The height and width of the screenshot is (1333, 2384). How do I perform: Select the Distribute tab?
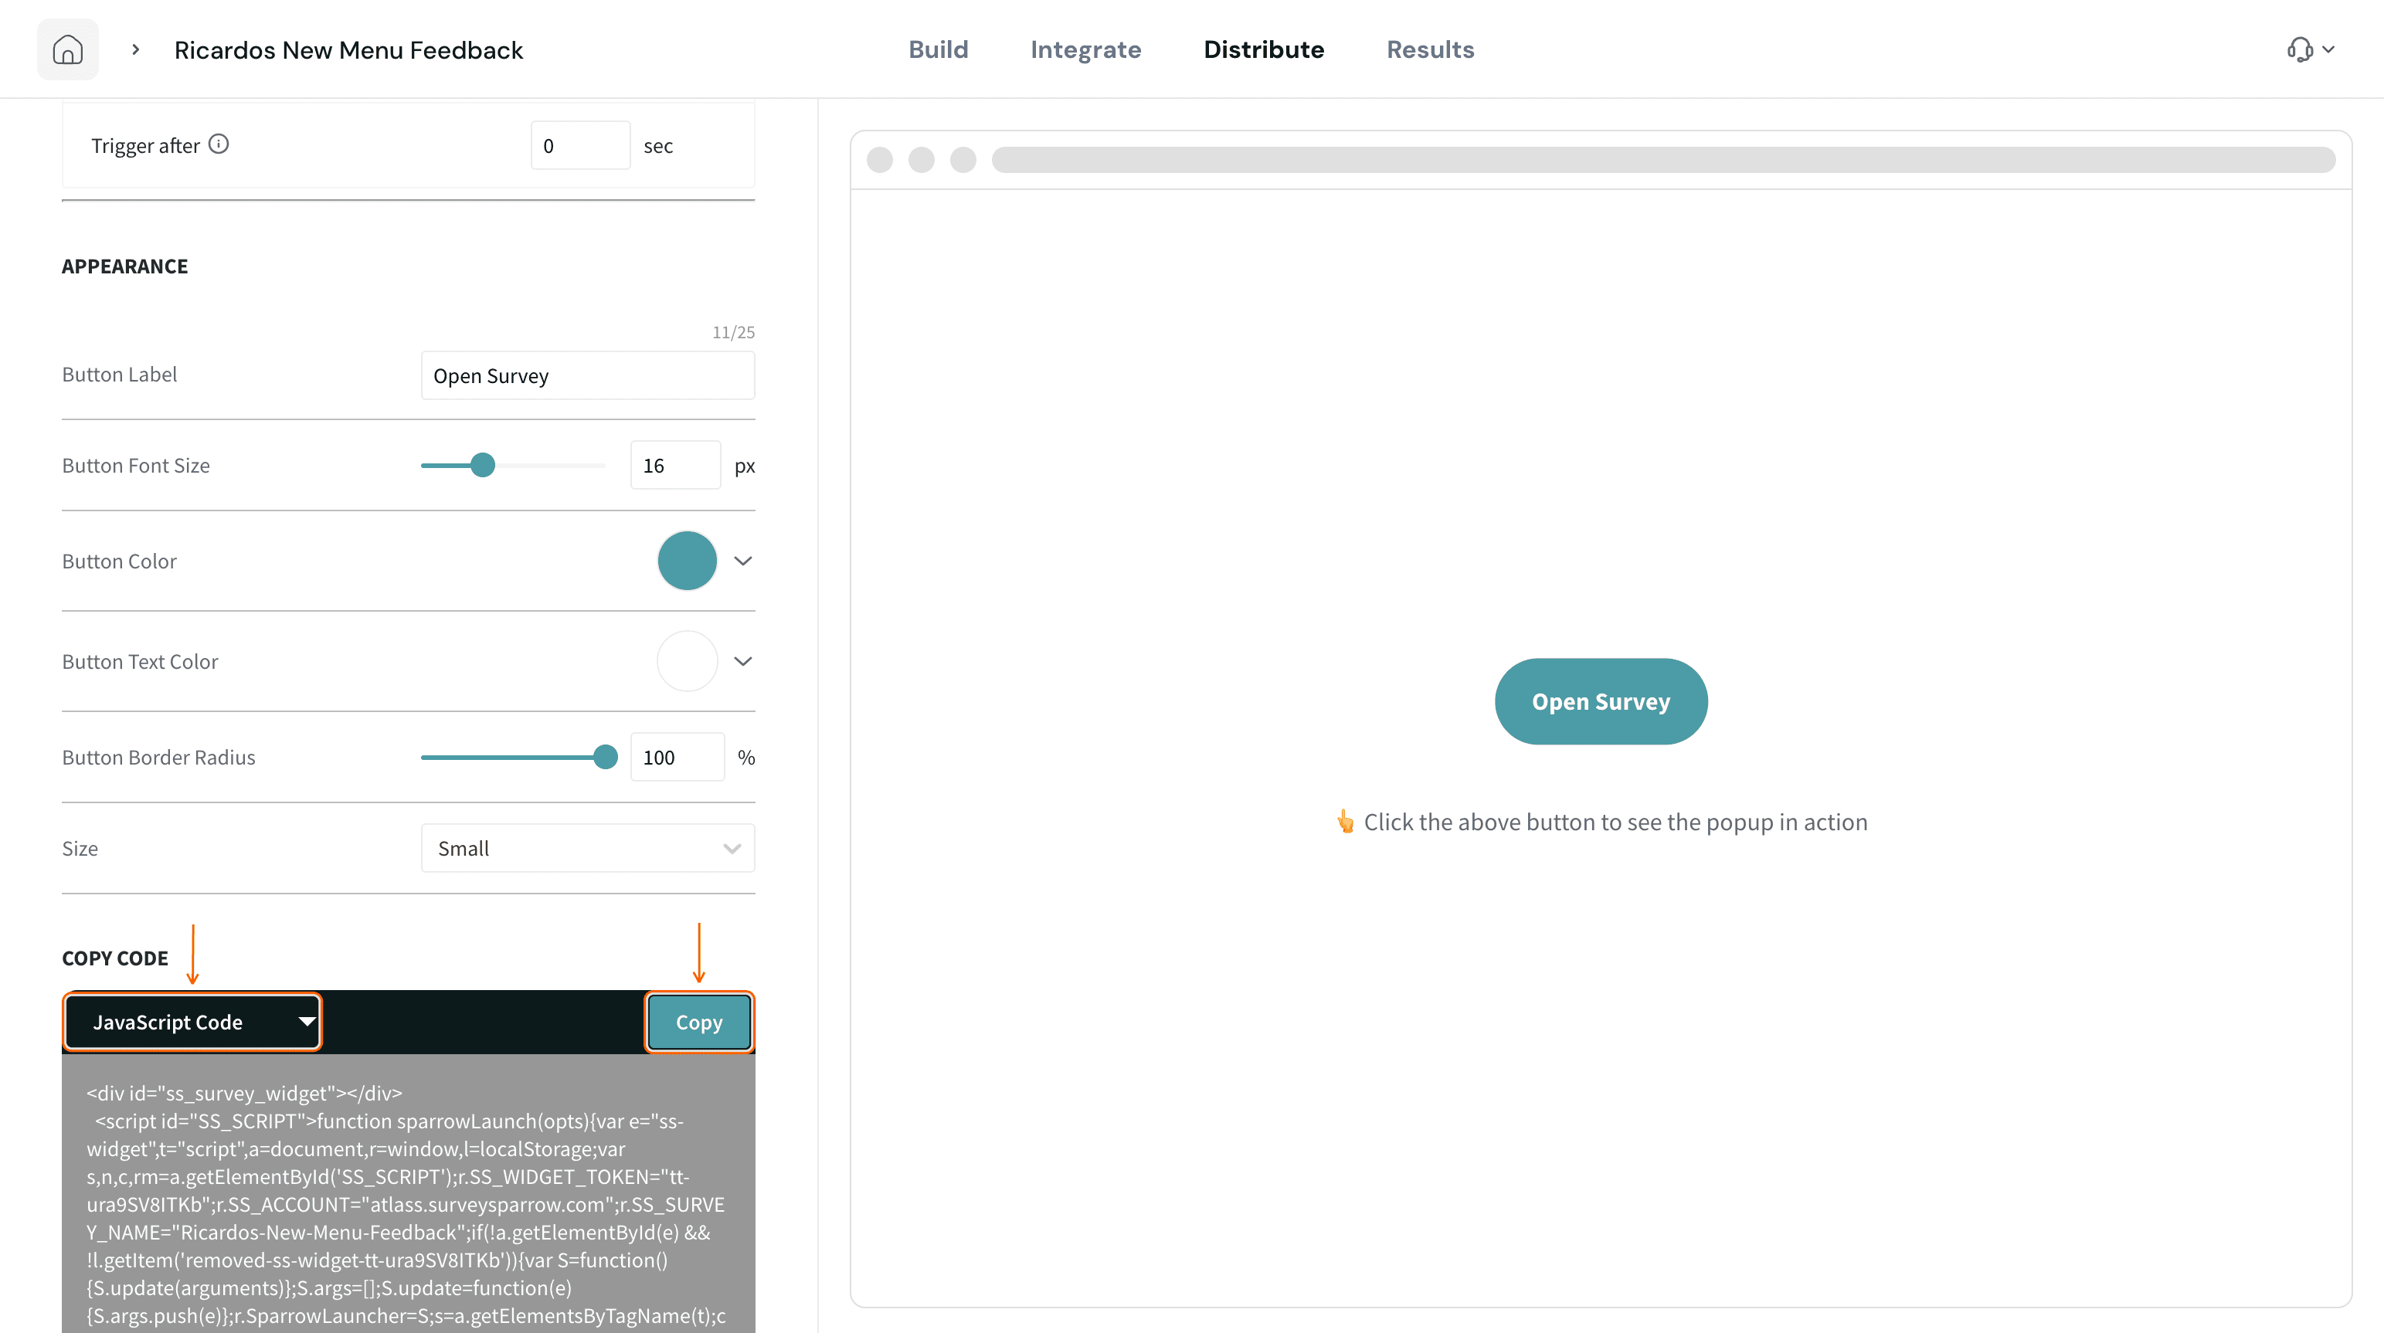click(1263, 49)
